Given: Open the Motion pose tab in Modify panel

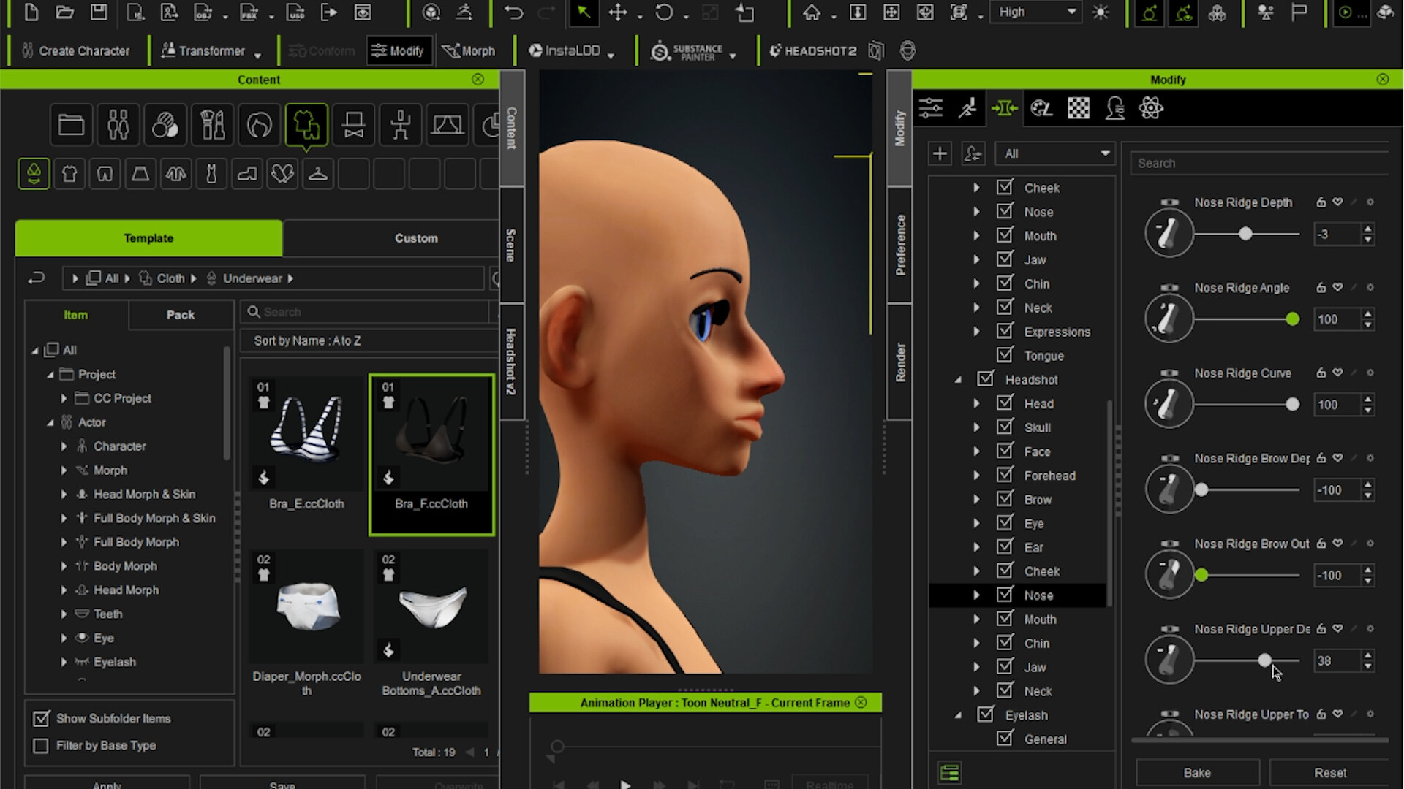Looking at the screenshot, I should pyautogui.click(x=967, y=108).
